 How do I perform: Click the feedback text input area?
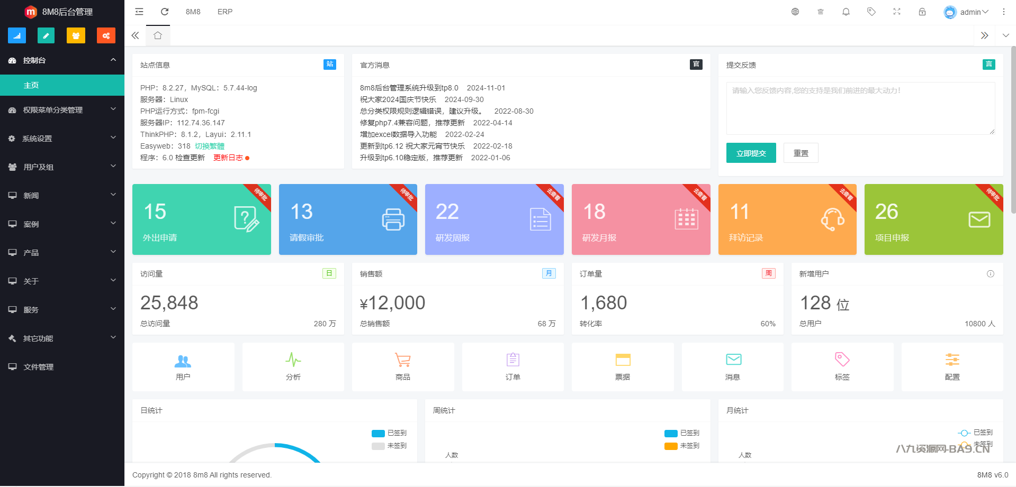[860, 108]
